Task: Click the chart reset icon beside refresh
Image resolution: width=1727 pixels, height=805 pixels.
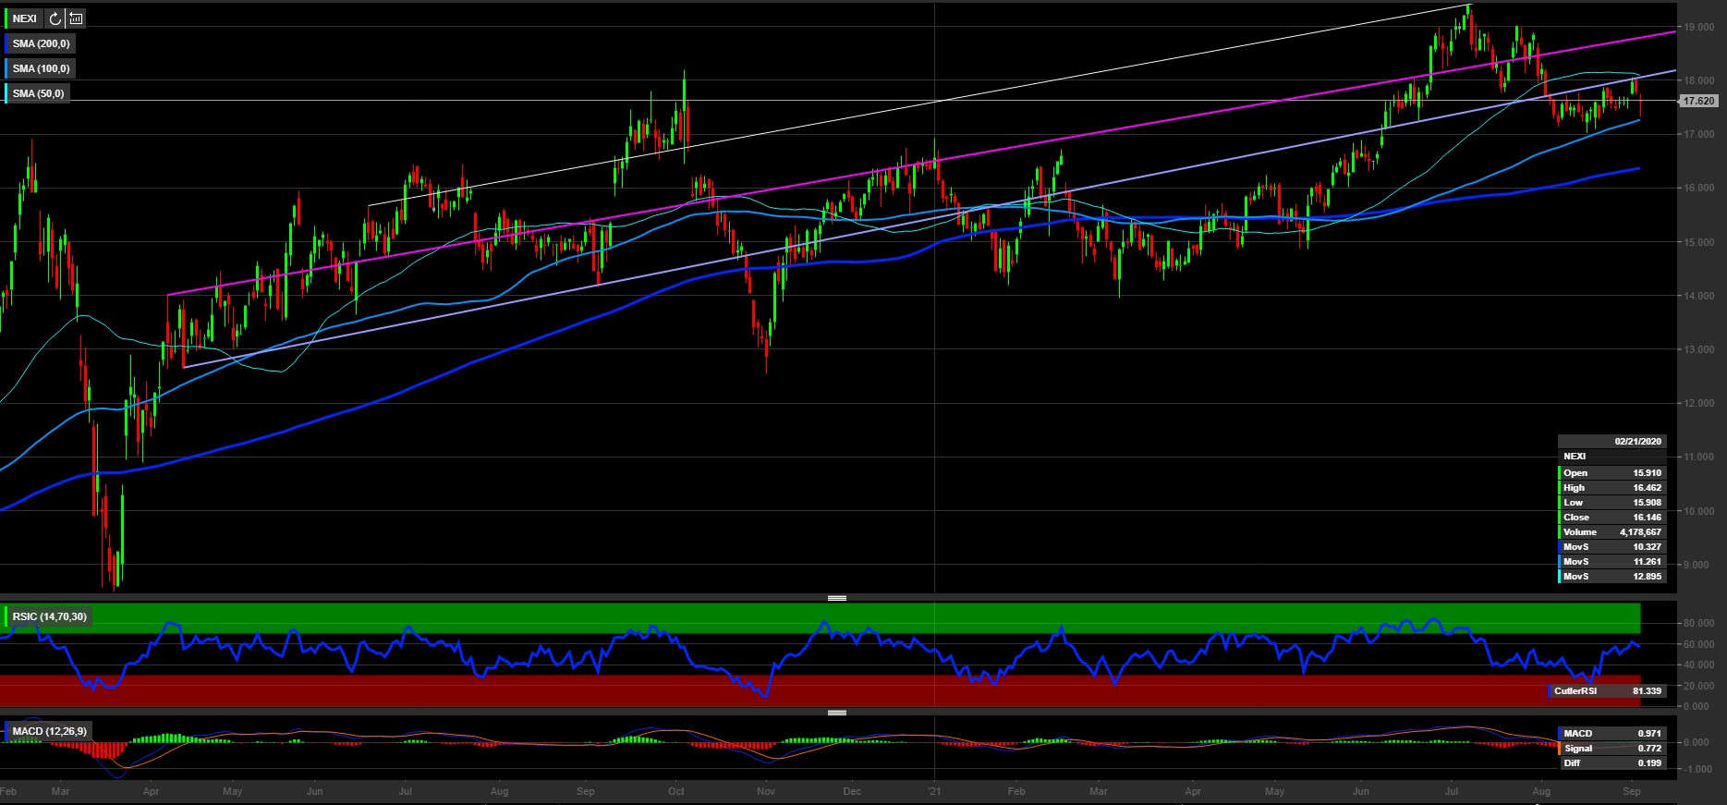Action: [76, 18]
